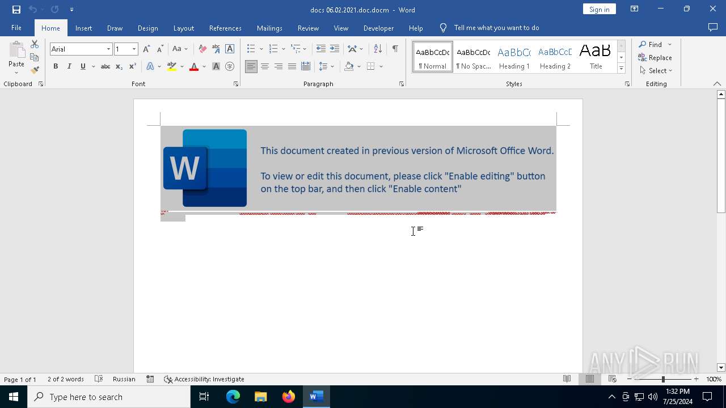726x408 pixels.
Task: Toggle Center paragraph alignment
Action: click(x=265, y=66)
